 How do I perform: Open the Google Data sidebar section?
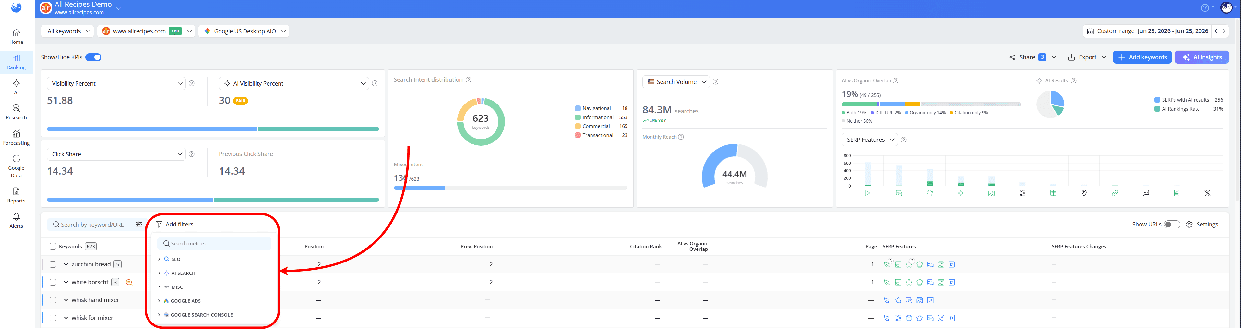coord(17,166)
